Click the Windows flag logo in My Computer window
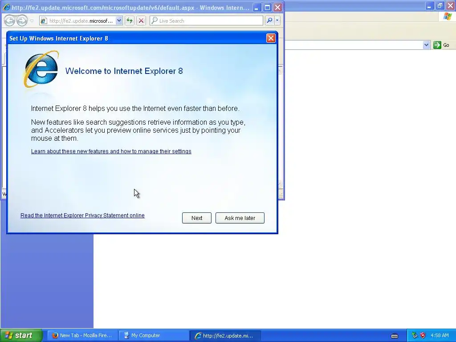This screenshot has height=342, width=456. [447, 16]
